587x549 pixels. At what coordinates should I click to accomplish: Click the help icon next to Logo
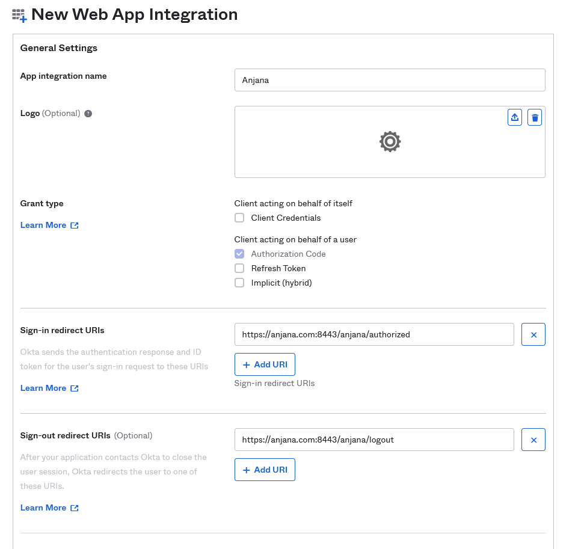[x=88, y=114]
